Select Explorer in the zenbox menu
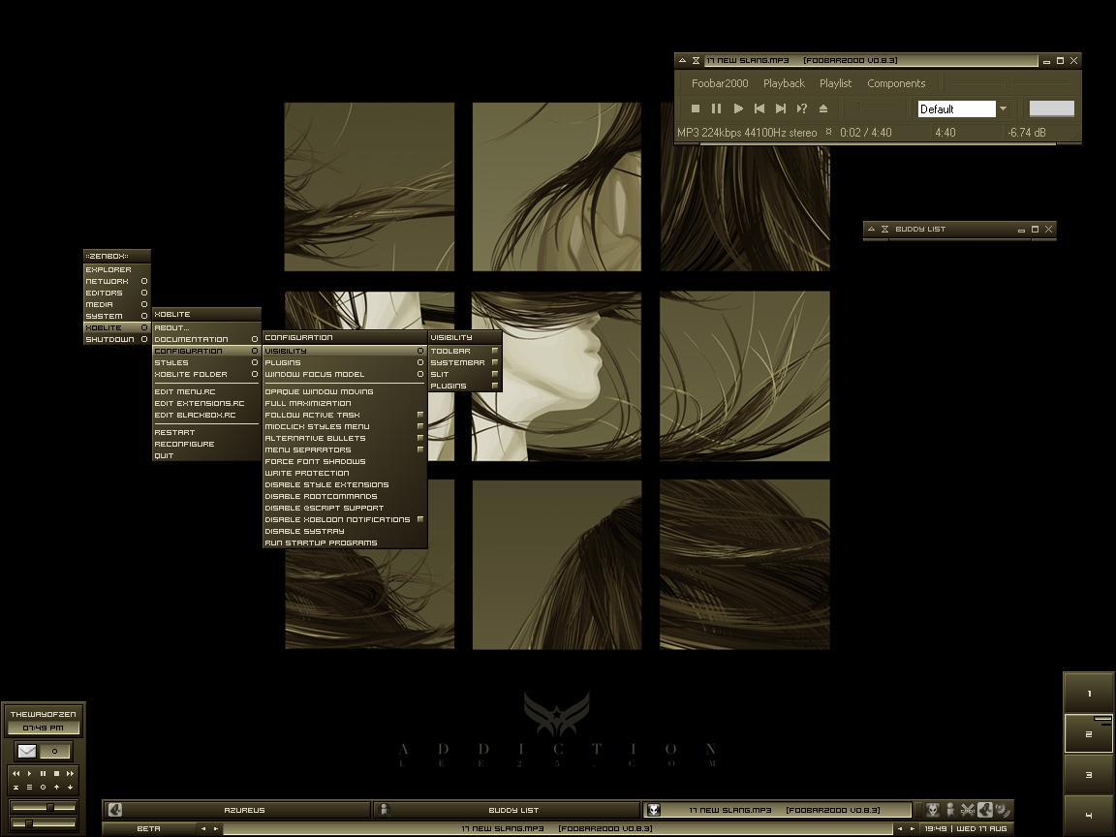Image resolution: width=1116 pixels, height=837 pixels. pyautogui.click(x=116, y=269)
